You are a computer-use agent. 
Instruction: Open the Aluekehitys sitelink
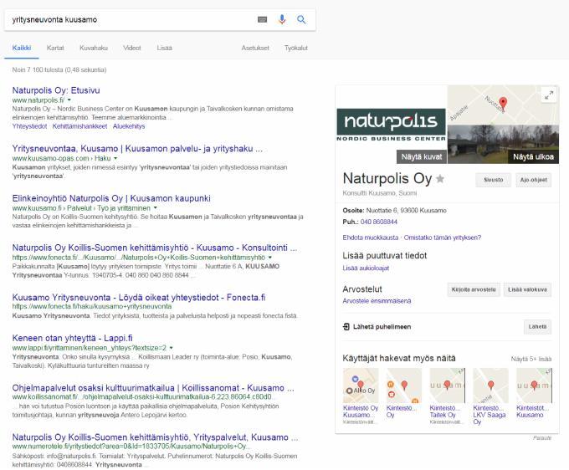[129, 126]
